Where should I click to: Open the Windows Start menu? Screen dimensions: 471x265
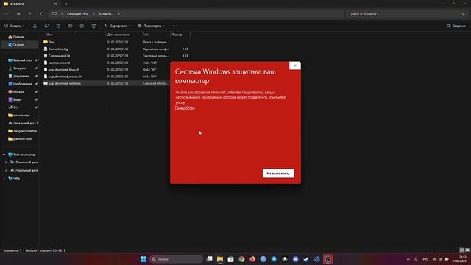coord(144,259)
